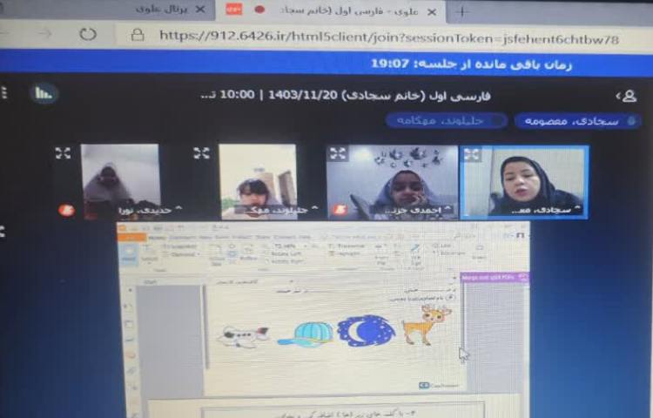Open the connection status bars icon
This screenshot has height=418, width=653.
click(44, 93)
